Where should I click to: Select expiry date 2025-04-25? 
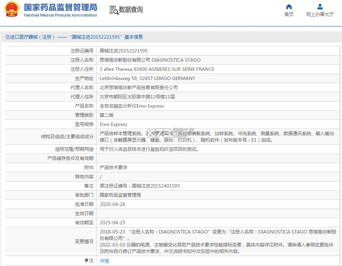pyautogui.click(x=112, y=223)
